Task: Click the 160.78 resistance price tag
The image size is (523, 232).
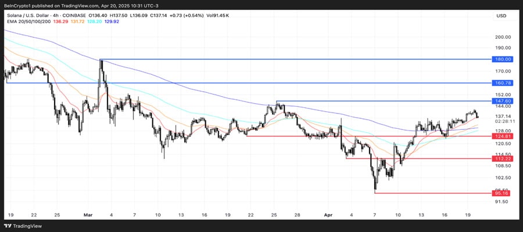Action: 503,83
